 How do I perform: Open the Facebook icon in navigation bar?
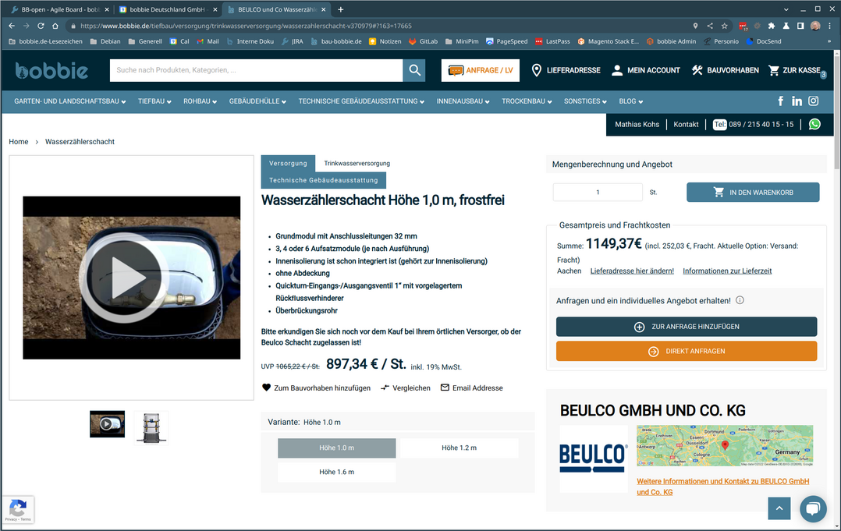[x=781, y=101]
